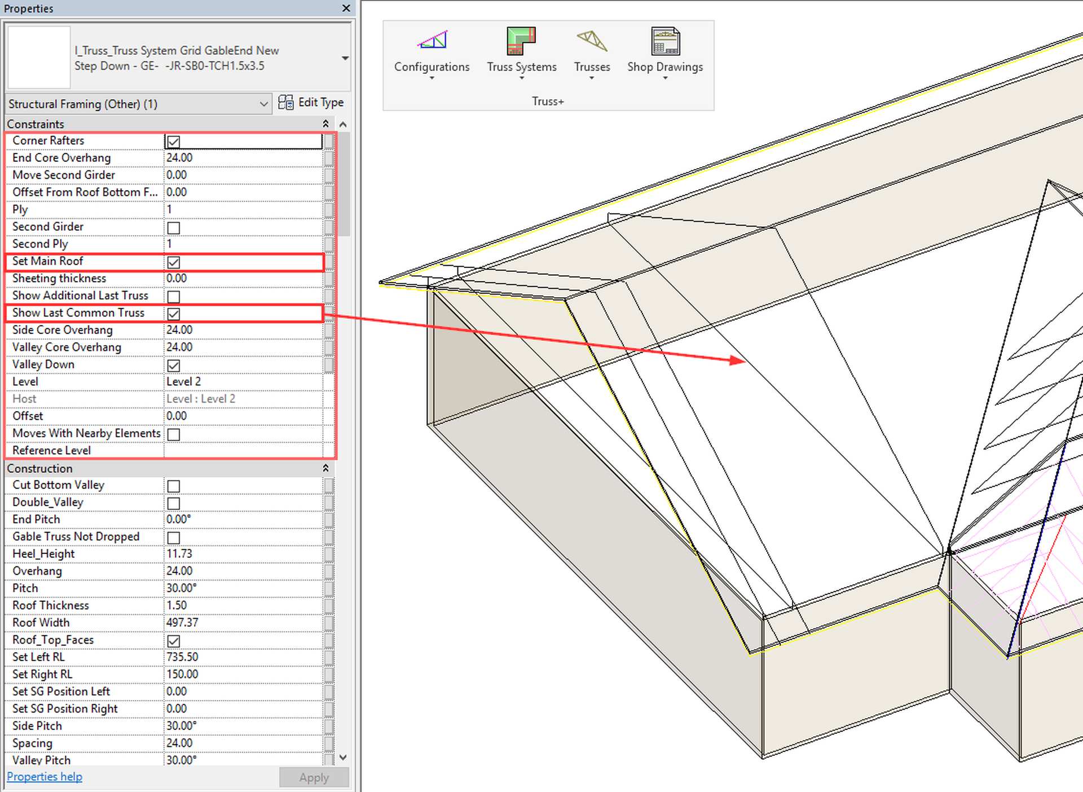Check the Show Additional Last Truss box
Viewport: 1083px width, 792px height.
click(173, 297)
